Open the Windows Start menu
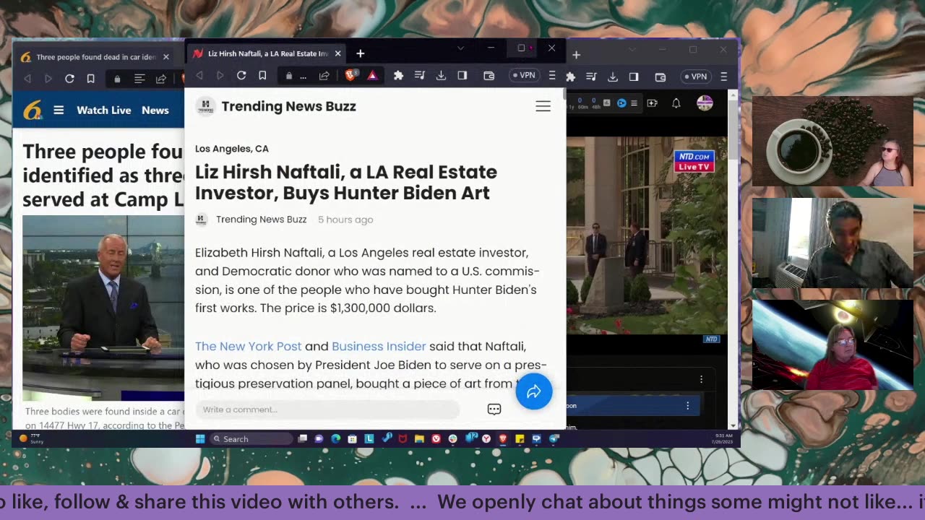 (200, 438)
